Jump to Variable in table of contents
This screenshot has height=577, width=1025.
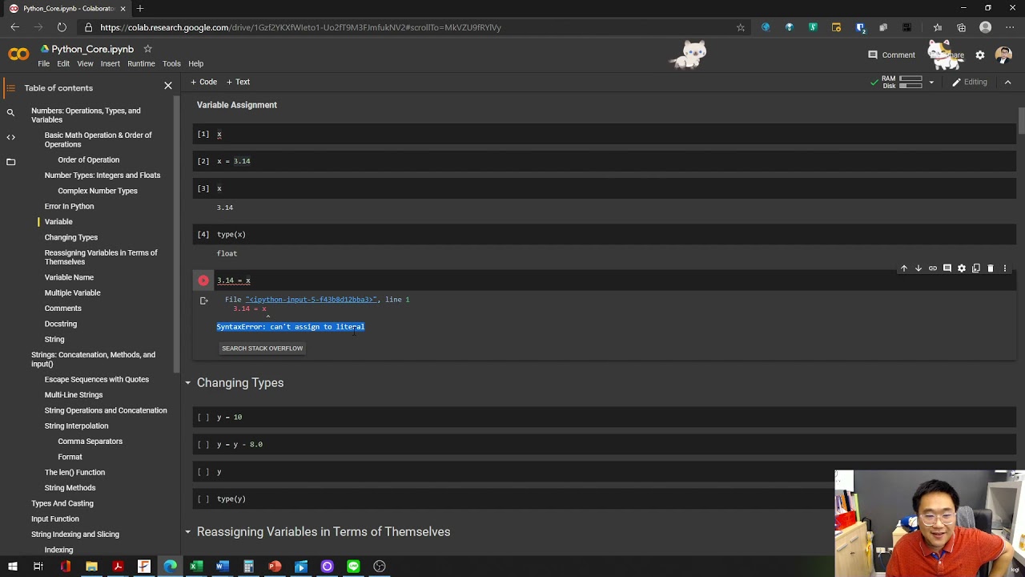(58, 222)
